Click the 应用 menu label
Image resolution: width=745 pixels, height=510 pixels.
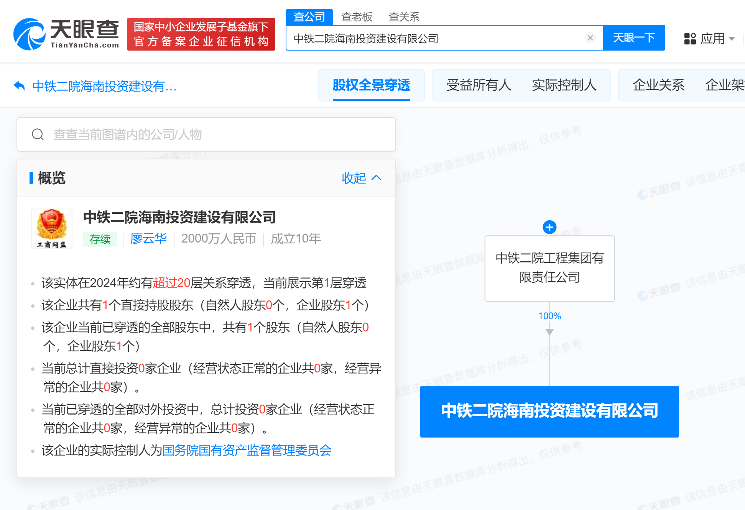[x=712, y=39]
